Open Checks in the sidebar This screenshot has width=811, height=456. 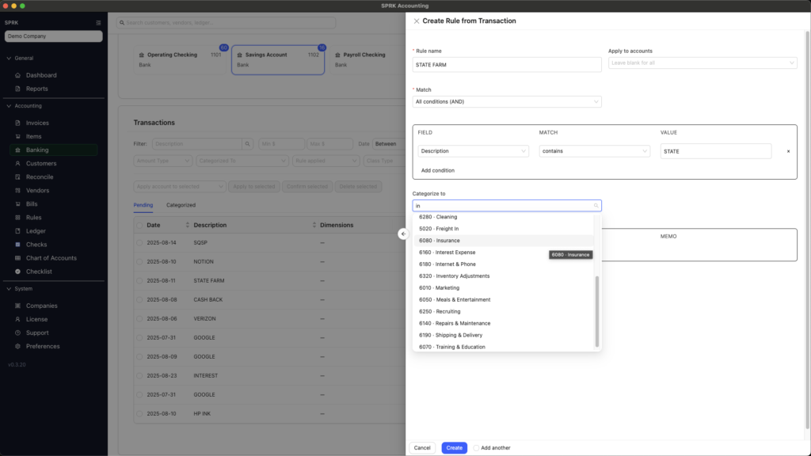(x=36, y=245)
